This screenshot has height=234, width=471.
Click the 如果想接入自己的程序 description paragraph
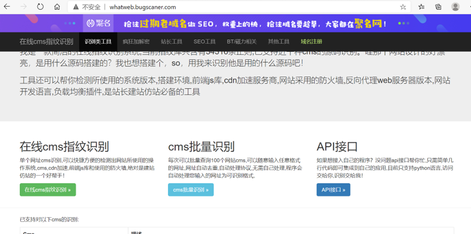point(385,167)
